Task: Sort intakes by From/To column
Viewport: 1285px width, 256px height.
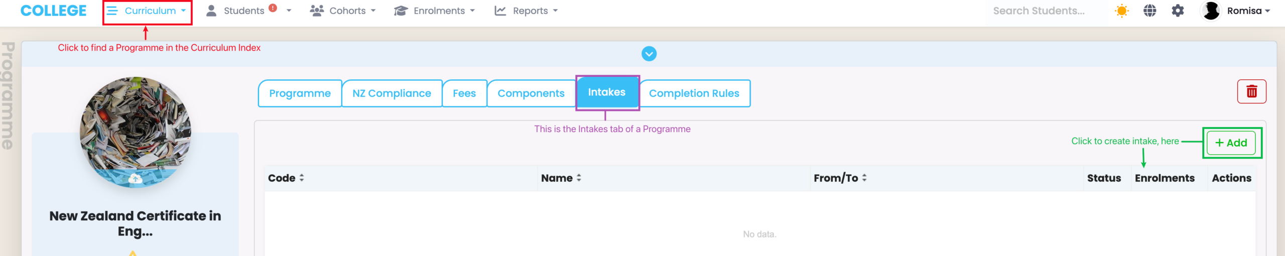Action: pyautogui.click(x=864, y=178)
